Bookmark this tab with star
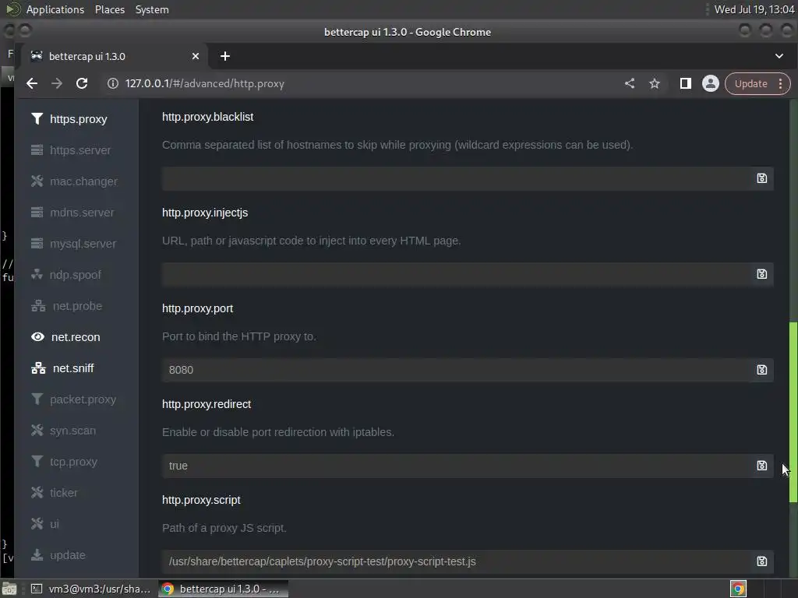Image resolution: width=798 pixels, height=598 pixels. click(655, 83)
